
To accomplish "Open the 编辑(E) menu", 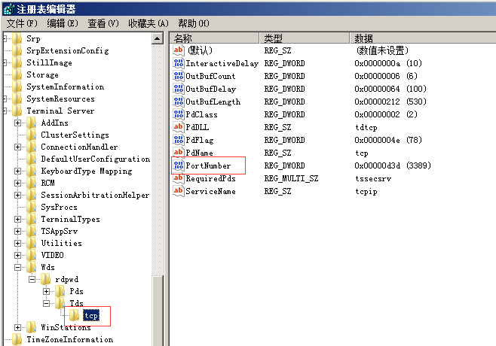I will (63, 23).
